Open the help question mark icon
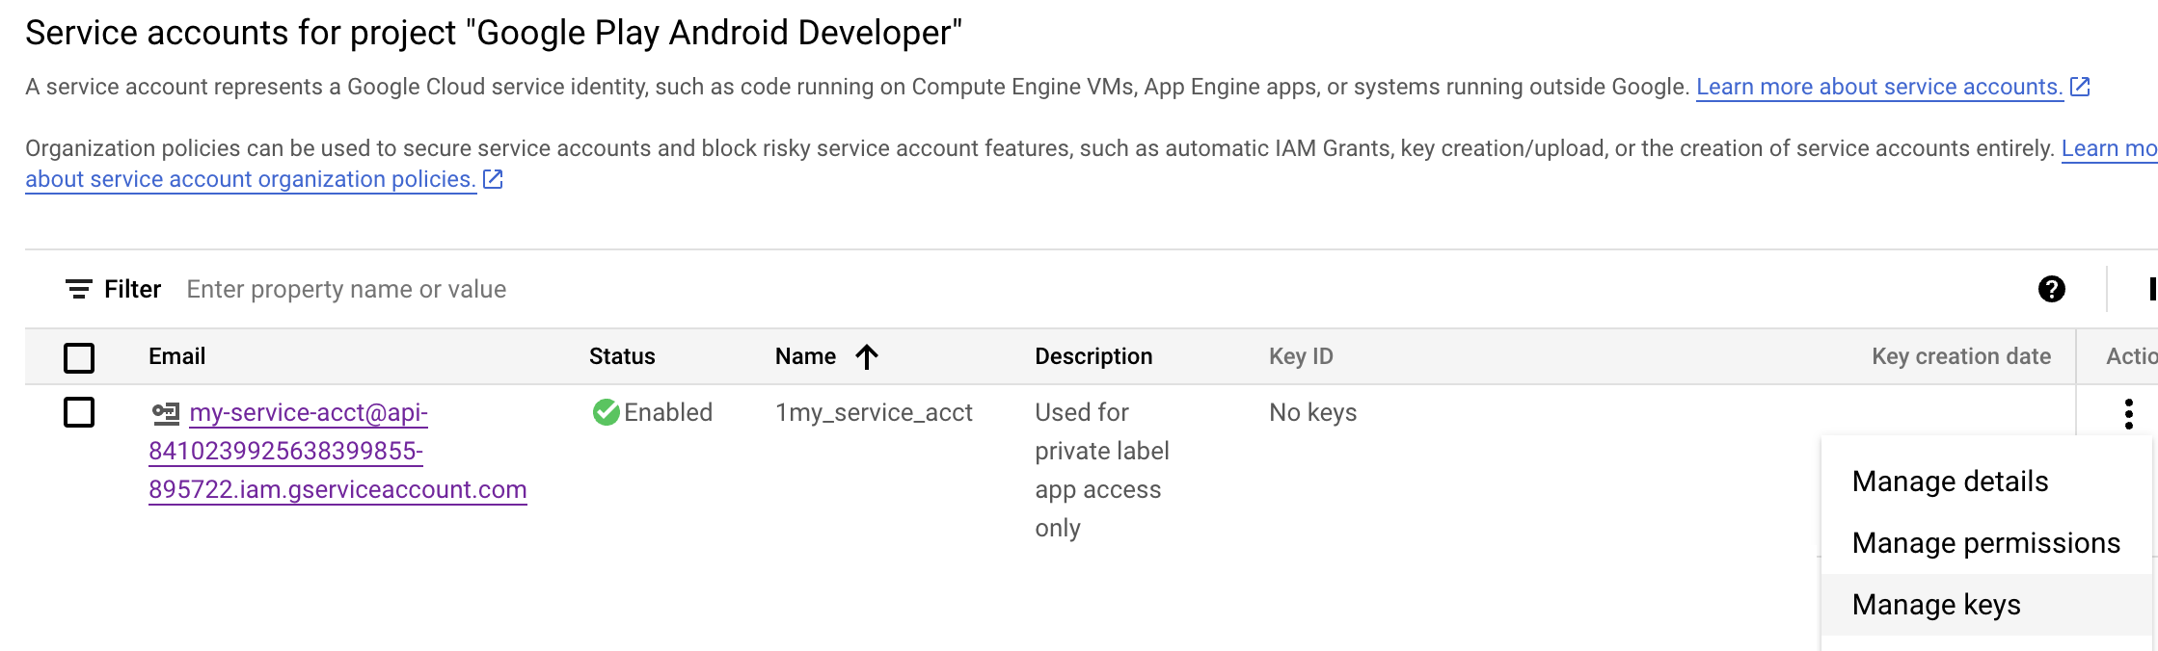This screenshot has width=2158, height=651. tap(2051, 289)
